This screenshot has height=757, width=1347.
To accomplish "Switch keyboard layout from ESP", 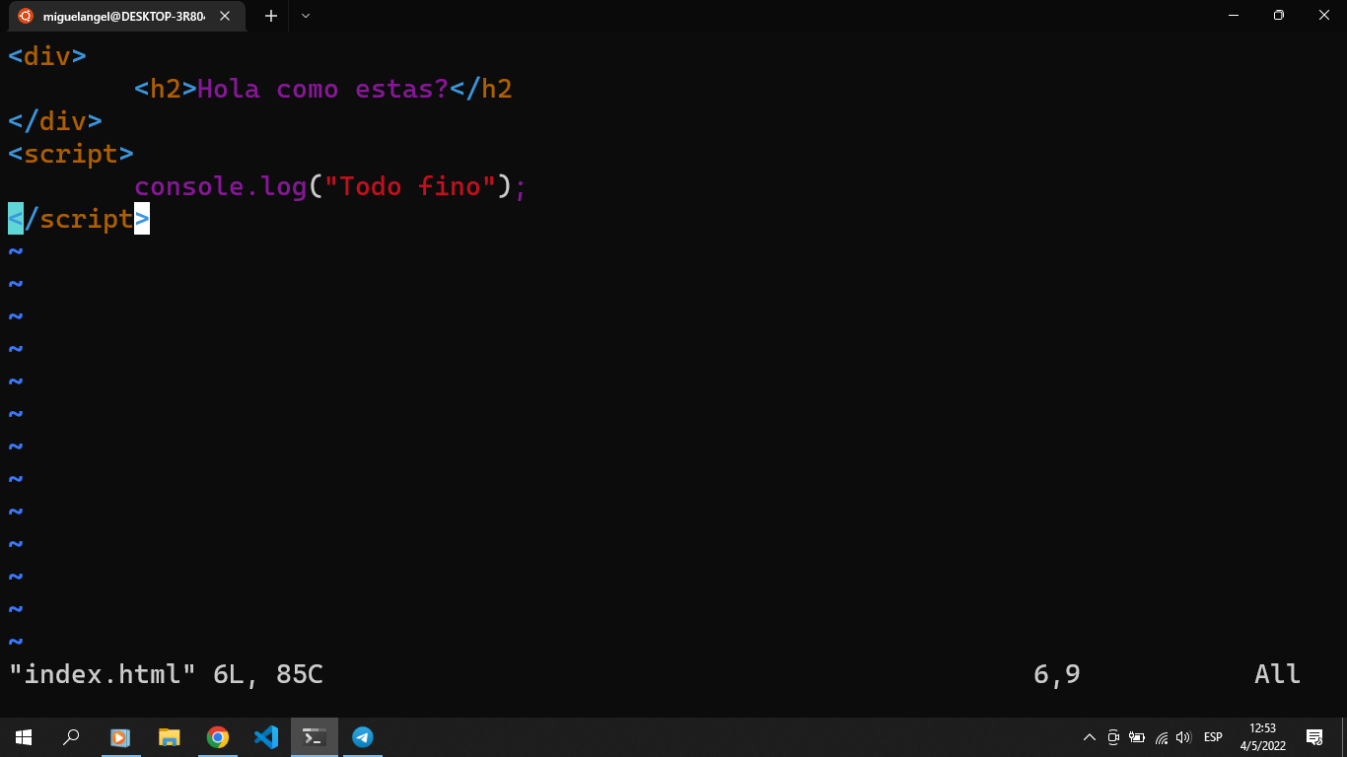I will point(1213,736).
